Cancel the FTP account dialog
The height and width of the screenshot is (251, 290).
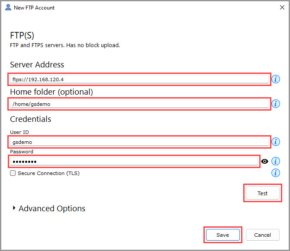click(x=262, y=235)
